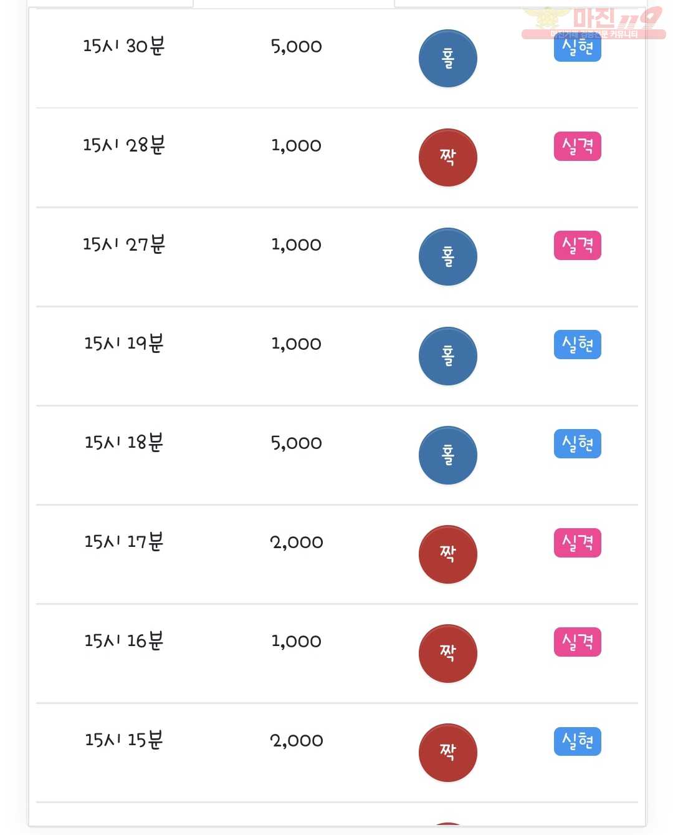Click the 5,000 amount in 15시 18분 row

(x=297, y=443)
